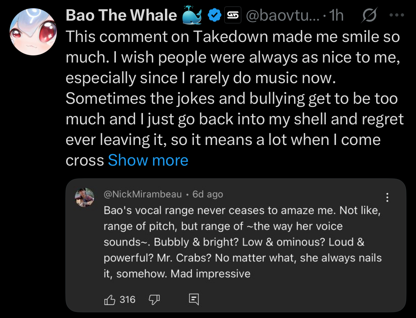Open Bao The Whale's profile picture

(x=32, y=31)
